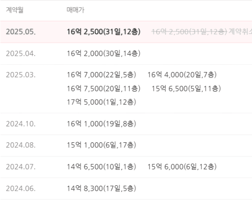Click the 15억 1,000(6일,17층) price entry
This screenshot has height=204, width=252.
(x=101, y=145)
